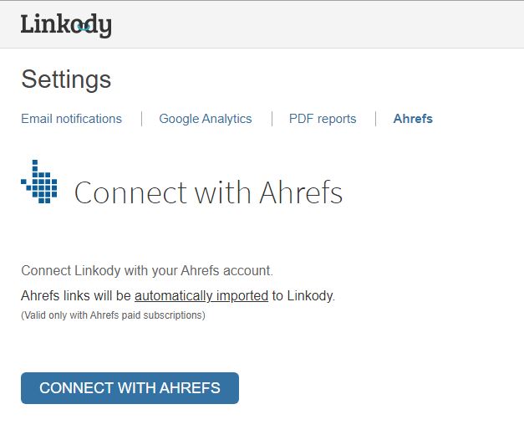Screen dimensions: 524x430
Task: Open the Email notifications tab
Action: tap(71, 119)
